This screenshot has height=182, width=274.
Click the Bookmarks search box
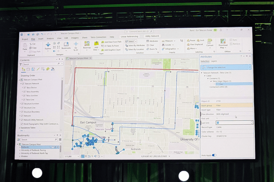pyautogui.click(x=39, y=140)
